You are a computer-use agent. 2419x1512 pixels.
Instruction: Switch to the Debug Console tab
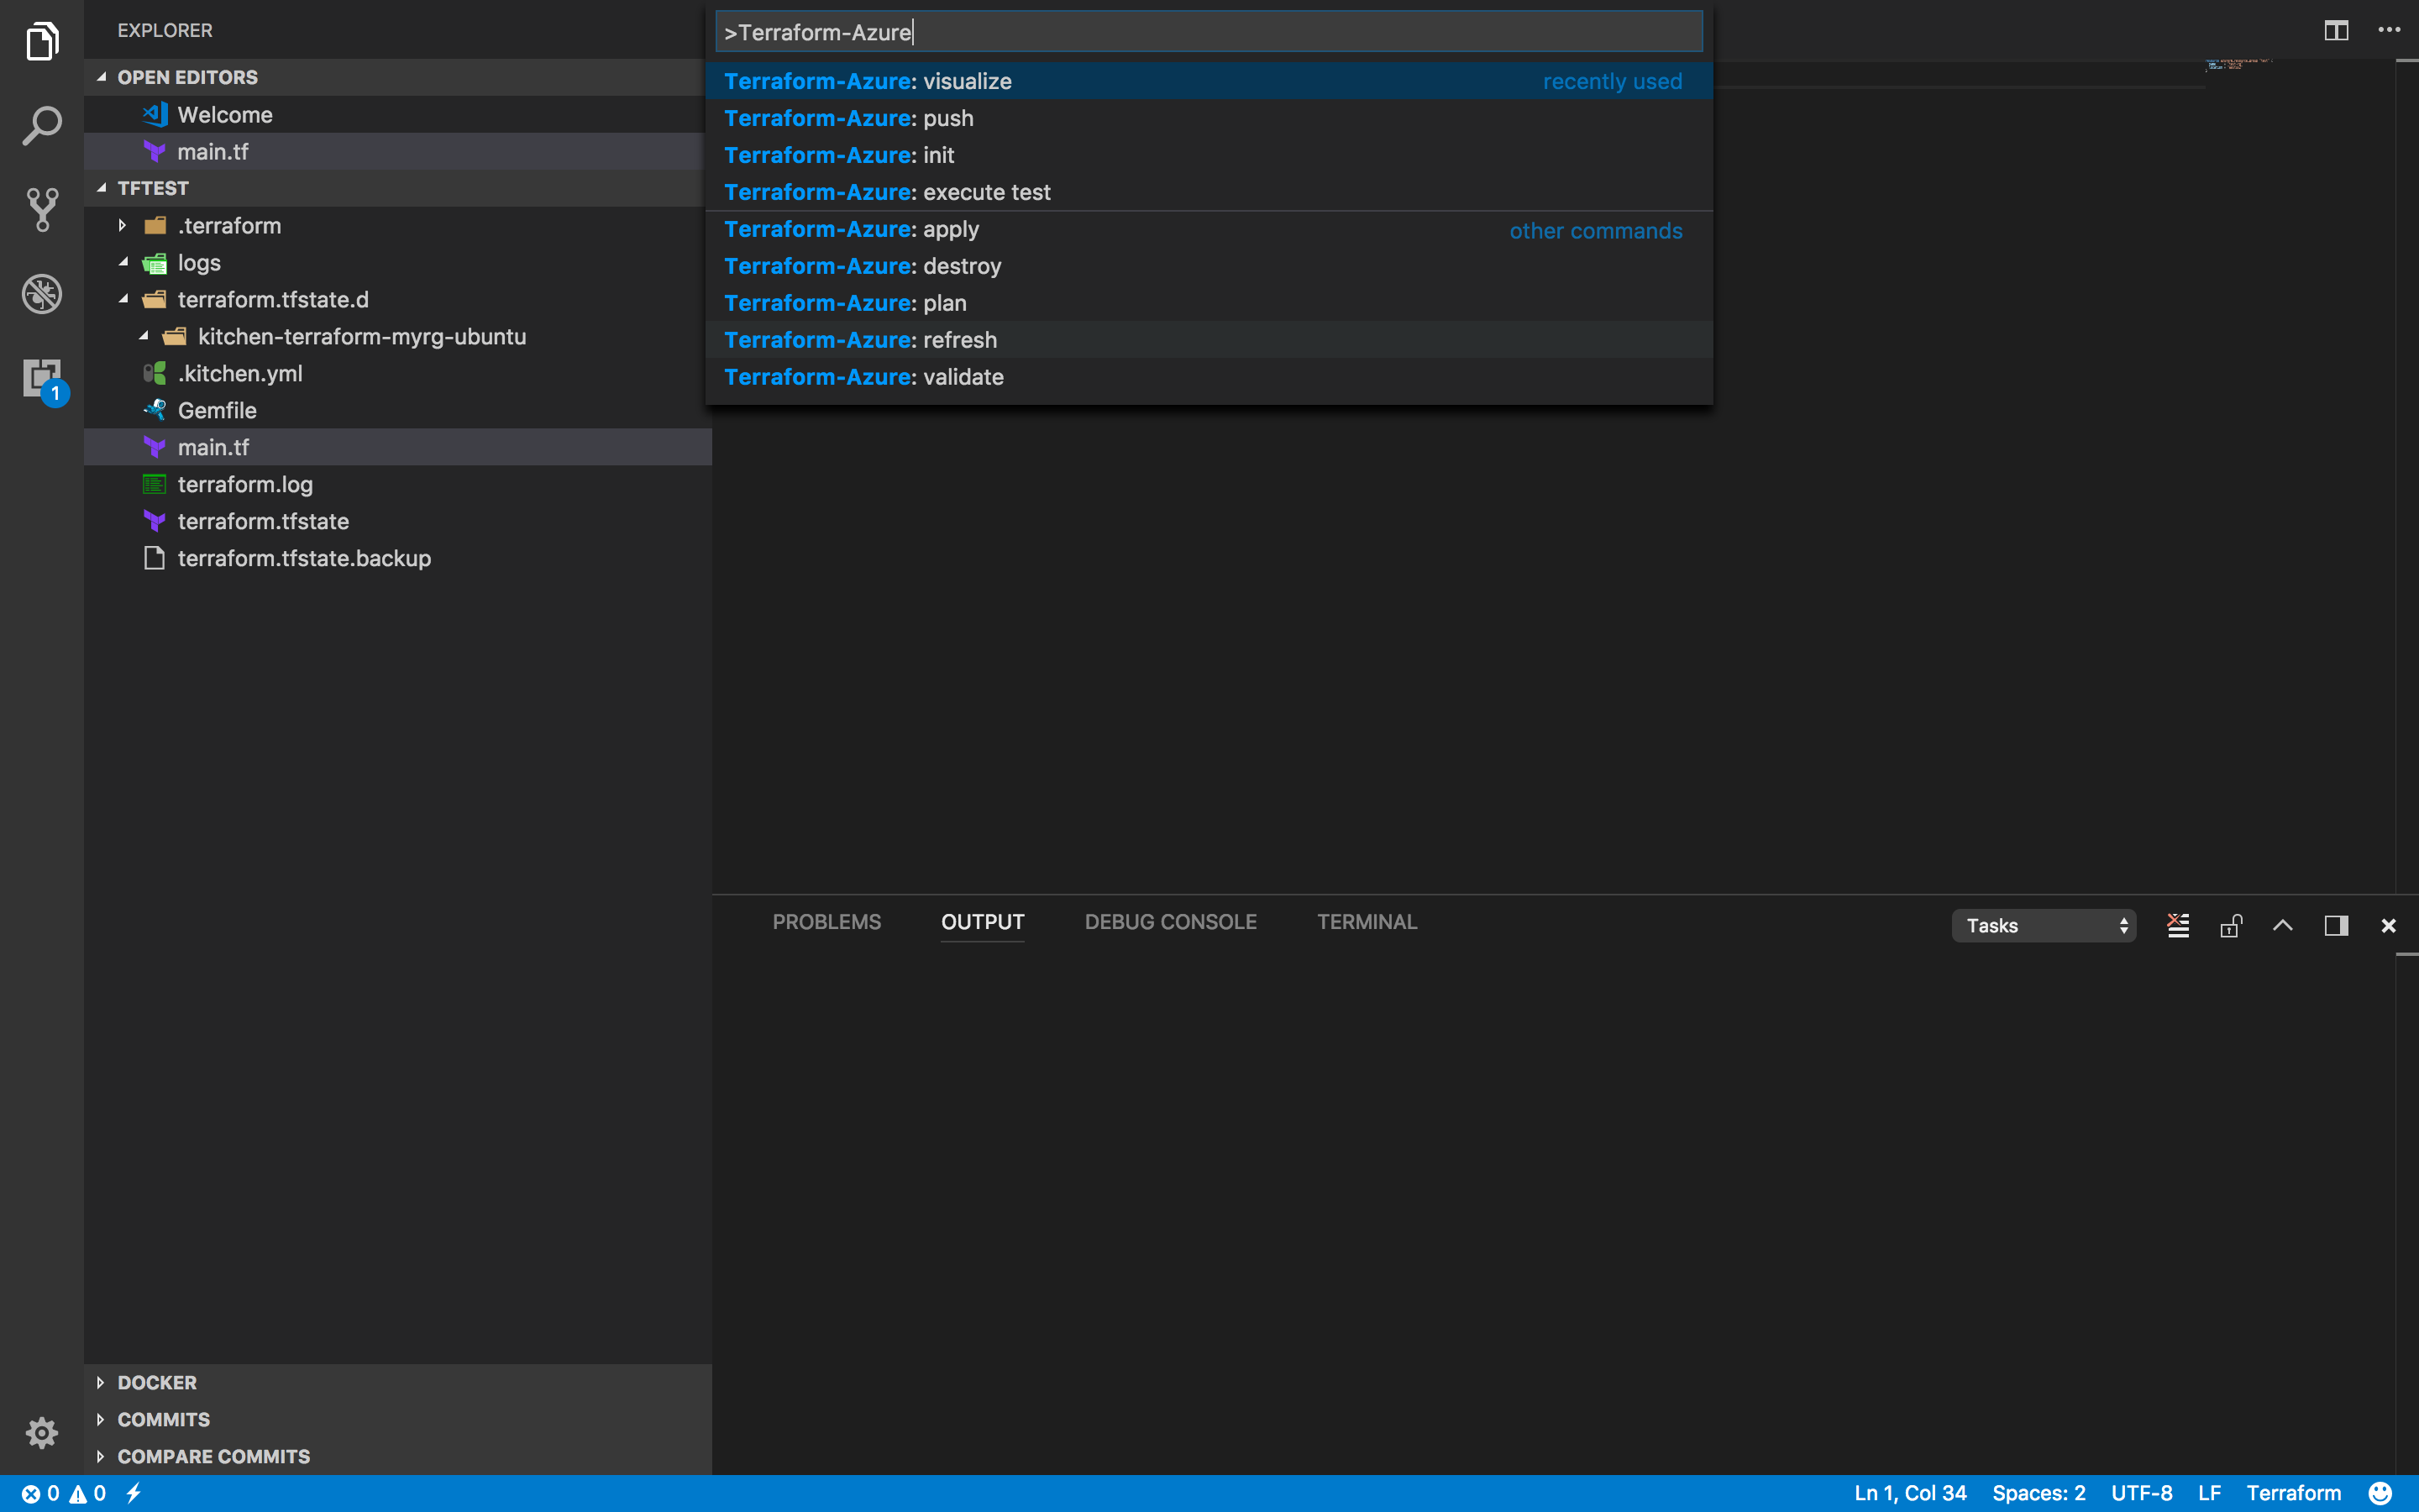click(1171, 922)
